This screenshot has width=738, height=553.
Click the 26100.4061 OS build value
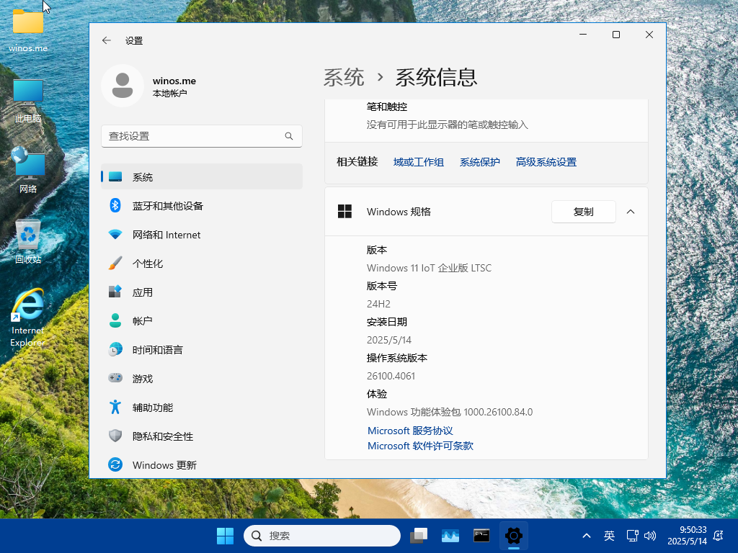(391, 376)
